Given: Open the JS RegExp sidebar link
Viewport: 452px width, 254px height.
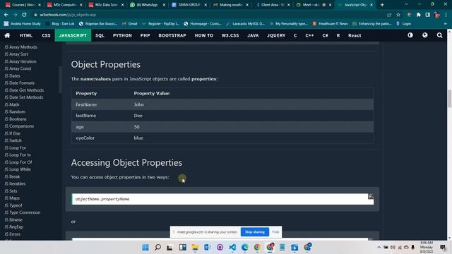Looking at the screenshot, I should [x=13, y=227].
